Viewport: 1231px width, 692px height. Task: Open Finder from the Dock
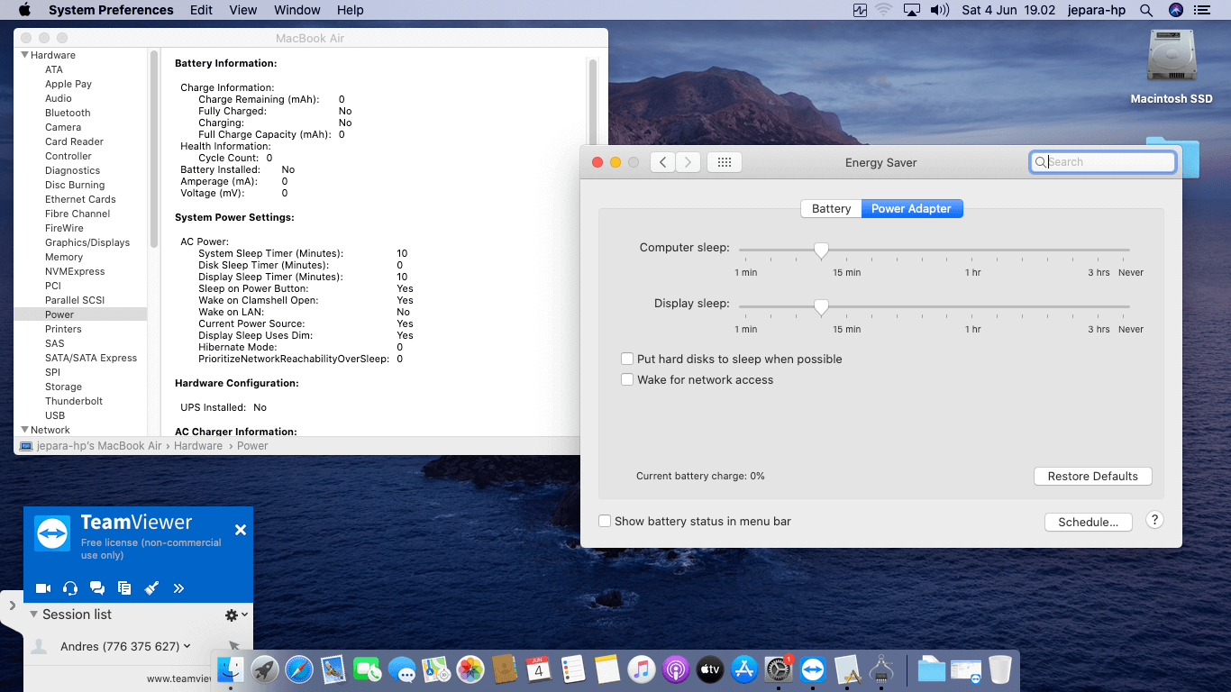click(232, 669)
